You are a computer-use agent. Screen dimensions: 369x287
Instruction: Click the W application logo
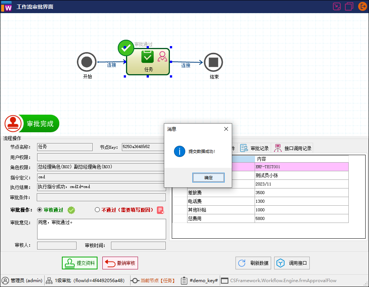tap(6, 6)
